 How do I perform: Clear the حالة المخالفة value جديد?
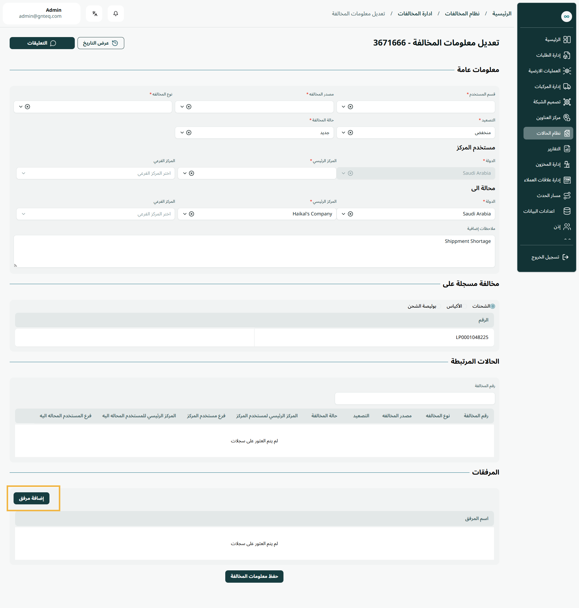[x=189, y=133]
